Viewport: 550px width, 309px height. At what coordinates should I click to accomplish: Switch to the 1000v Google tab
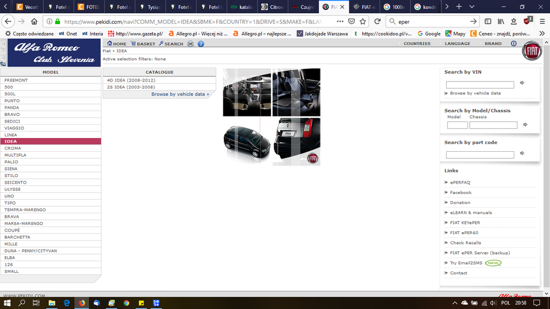[394, 7]
